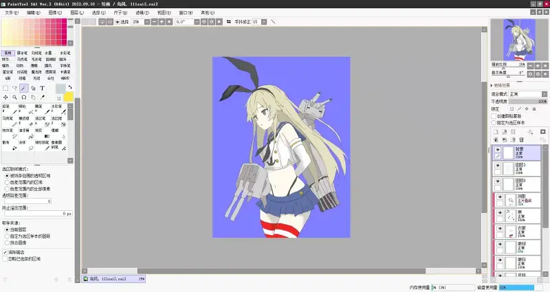Select the Move tool
The width and height of the screenshot is (550, 292).
[x=5, y=97]
